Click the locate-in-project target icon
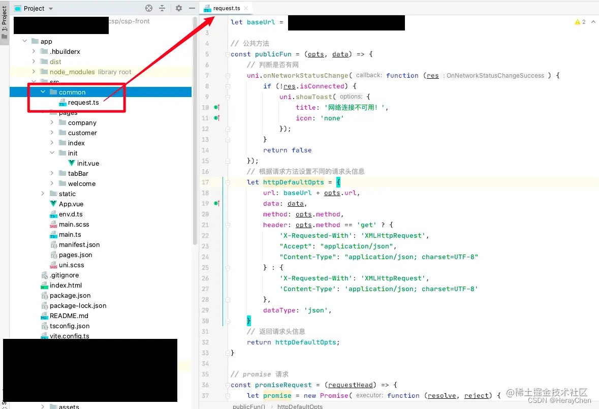The width and height of the screenshot is (599, 409). click(149, 8)
